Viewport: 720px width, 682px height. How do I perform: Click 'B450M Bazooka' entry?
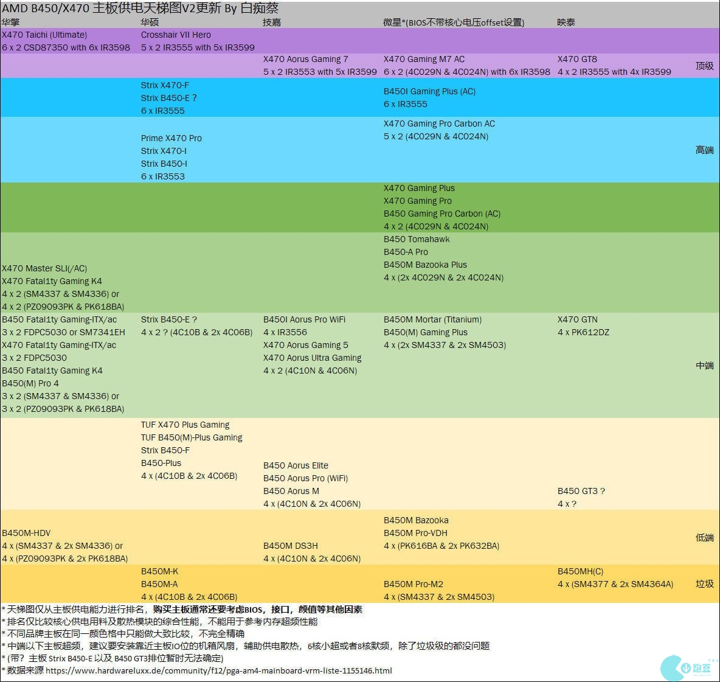point(416,520)
